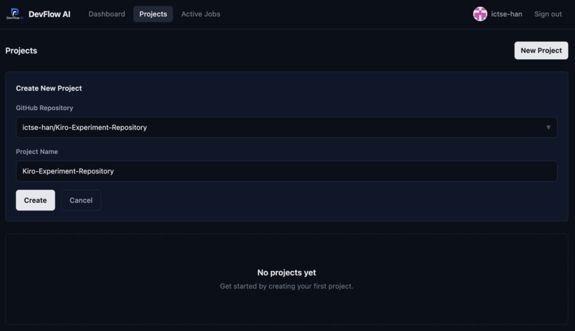Open the ictse-han user avatar
The width and height of the screenshot is (575, 331).
[479, 14]
